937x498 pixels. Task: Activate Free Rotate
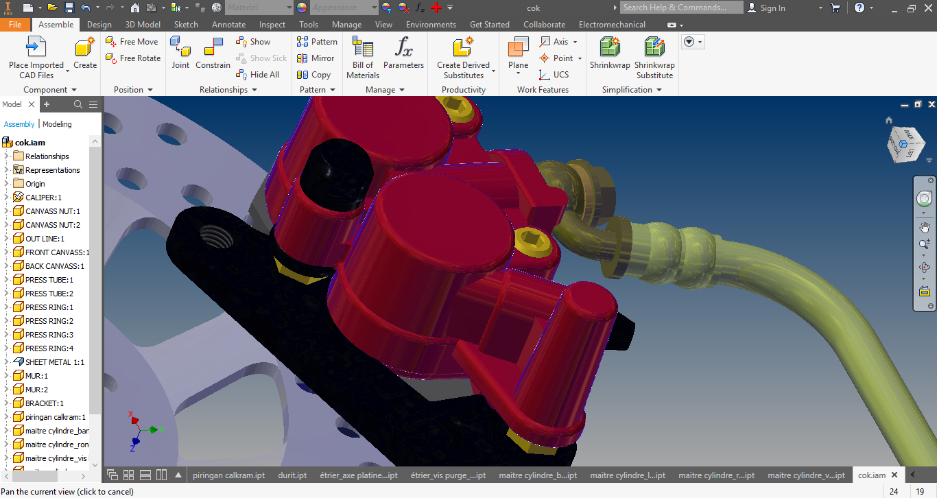[x=132, y=58]
